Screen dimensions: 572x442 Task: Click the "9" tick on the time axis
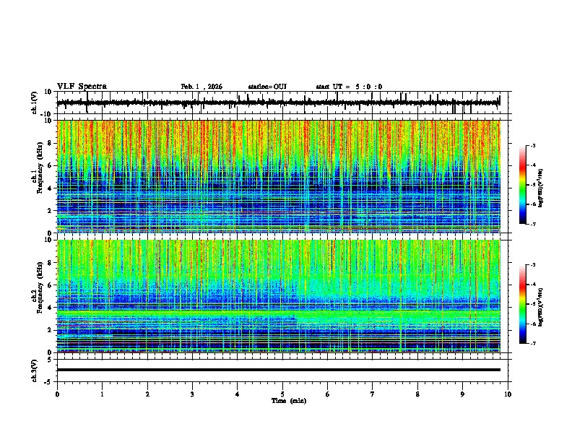(462, 394)
